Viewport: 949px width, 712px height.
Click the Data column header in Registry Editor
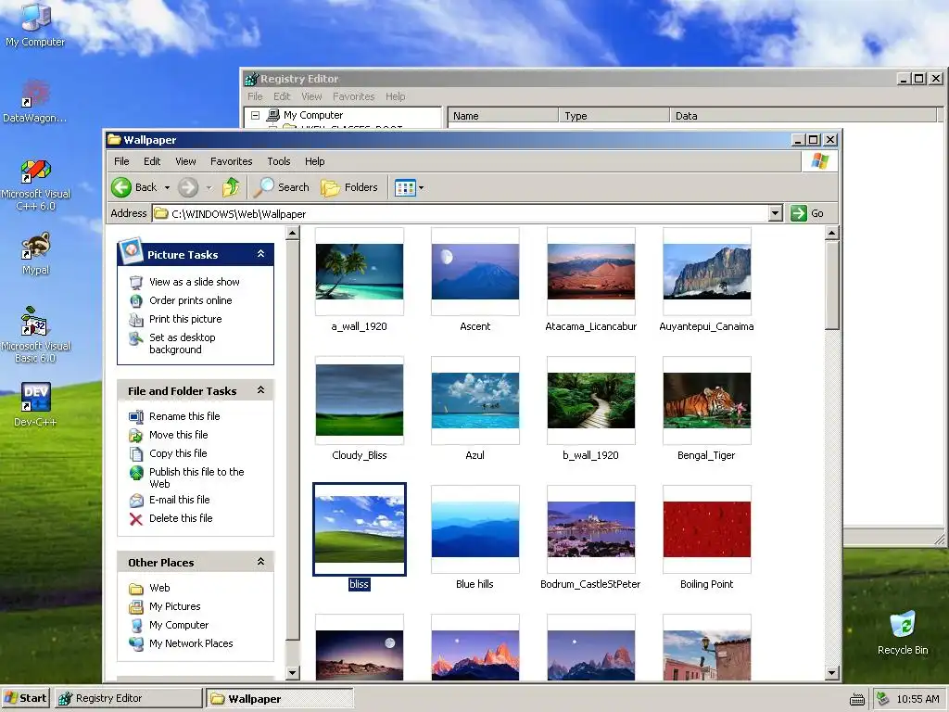[803, 116]
